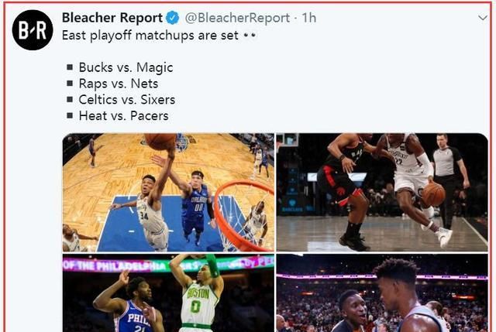Visit the @BleacherReport handle link

[237, 18]
